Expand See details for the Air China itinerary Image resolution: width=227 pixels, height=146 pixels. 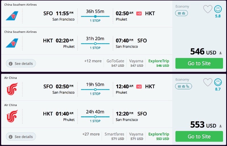[21, 137]
